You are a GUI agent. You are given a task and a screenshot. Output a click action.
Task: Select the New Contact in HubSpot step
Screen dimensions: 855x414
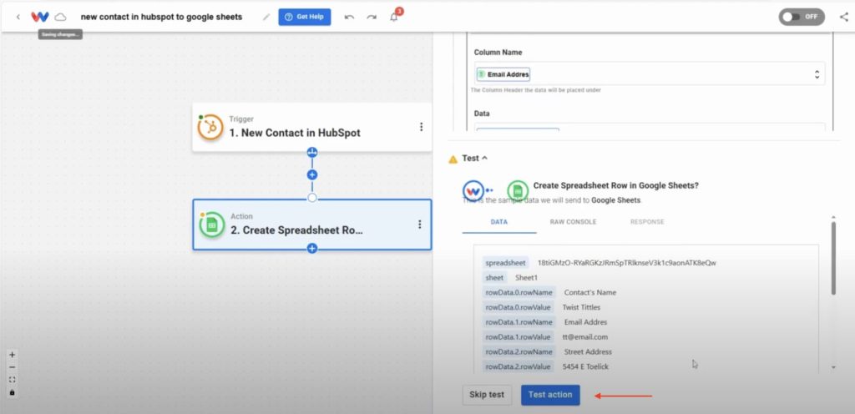point(312,128)
